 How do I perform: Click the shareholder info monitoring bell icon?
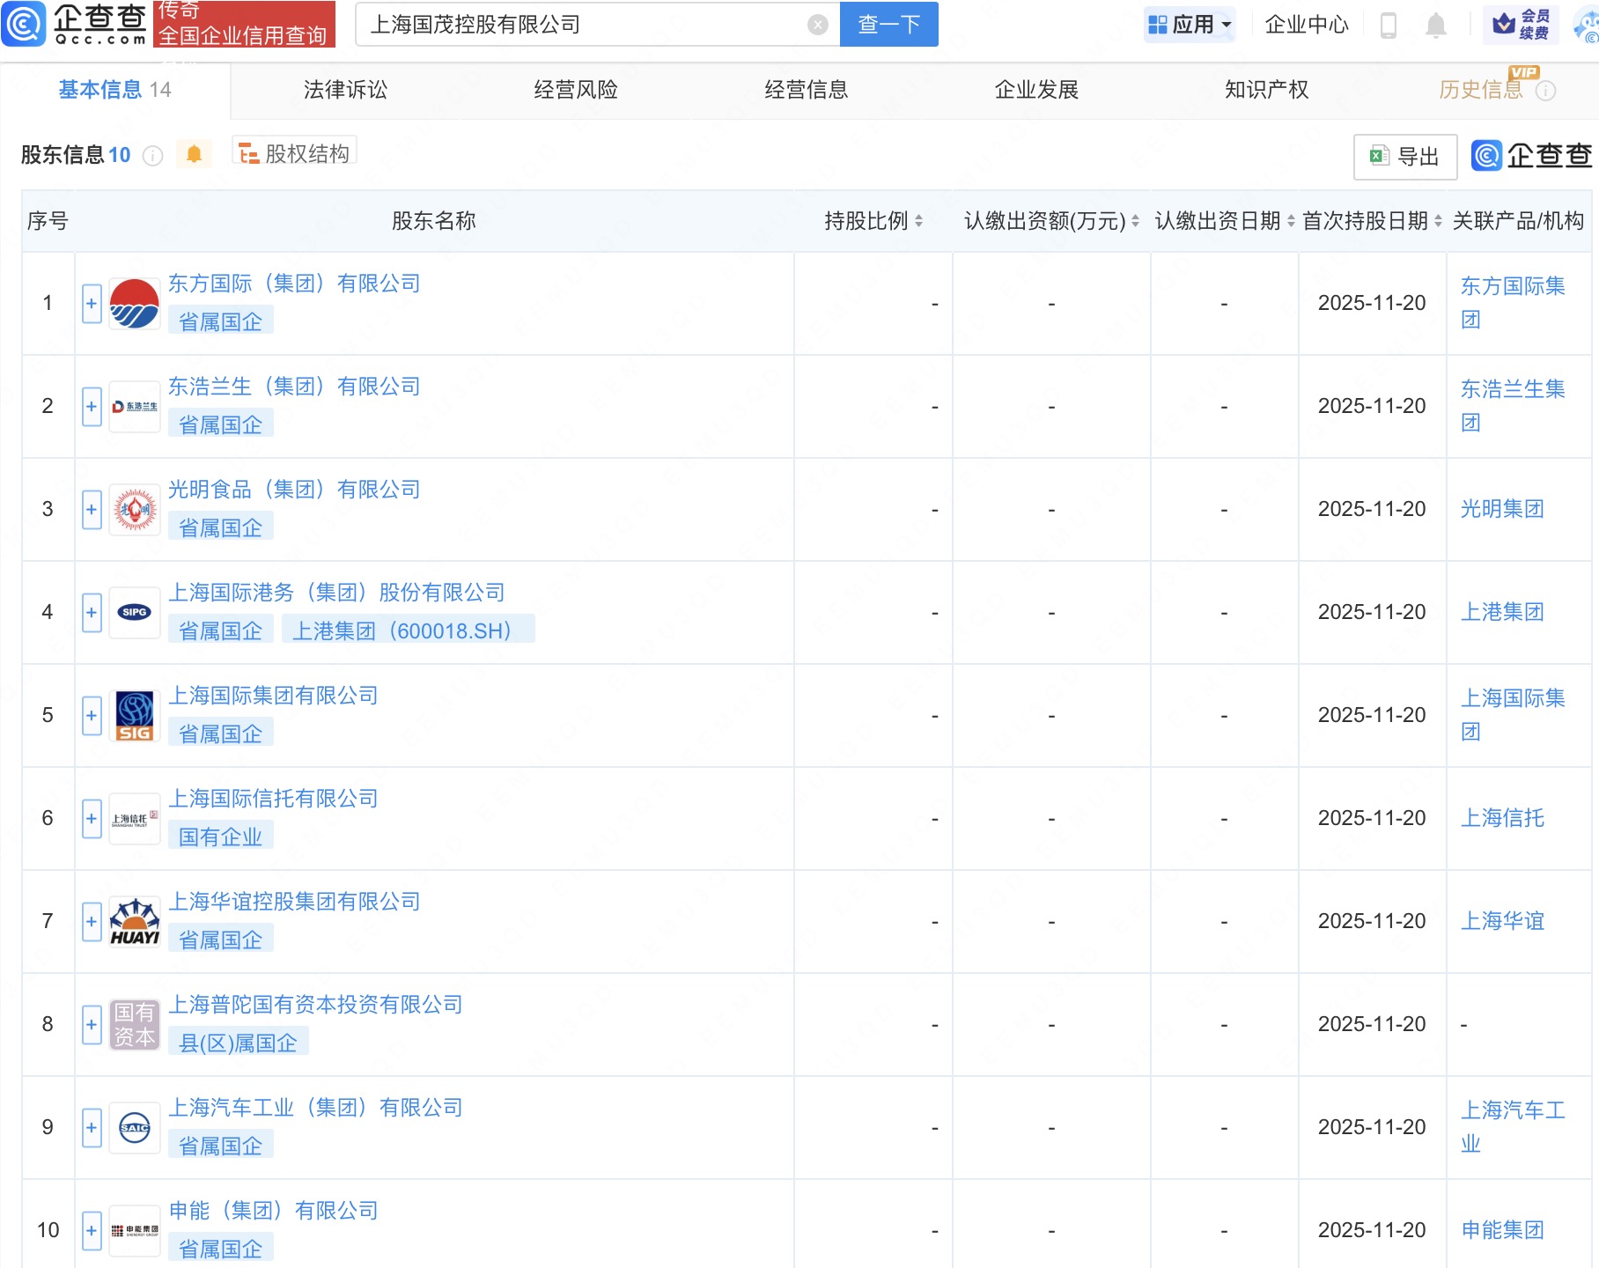pyautogui.click(x=194, y=155)
